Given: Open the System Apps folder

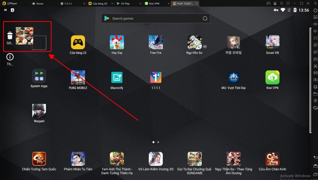Looking at the screenshot, I should click(39, 76).
